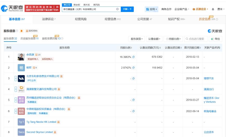
Task: Click the shareholder search input field
Action: pos(196,39)
